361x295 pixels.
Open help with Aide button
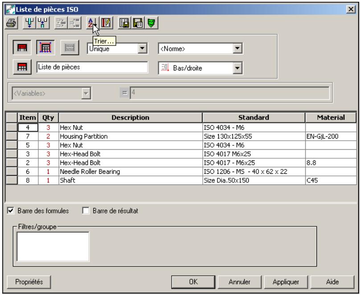click(332, 282)
